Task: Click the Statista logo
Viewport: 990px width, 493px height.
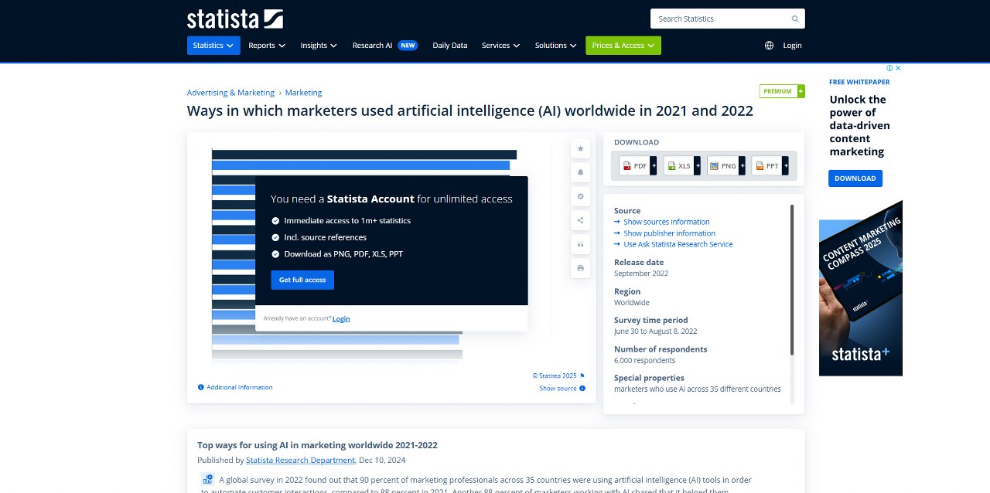Action: (235, 19)
